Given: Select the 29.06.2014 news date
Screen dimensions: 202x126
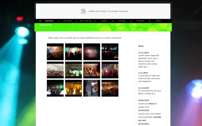Looking at the screenshot, I should point(143,100).
